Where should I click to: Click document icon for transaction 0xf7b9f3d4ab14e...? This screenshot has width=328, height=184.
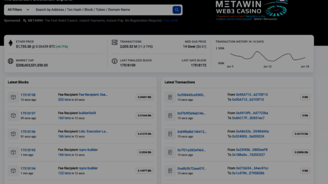coord(170,115)
